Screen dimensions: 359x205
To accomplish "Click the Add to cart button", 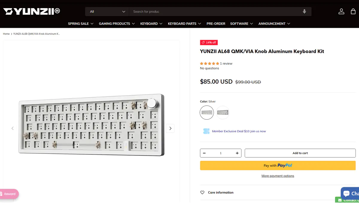I will [x=300, y=153].
